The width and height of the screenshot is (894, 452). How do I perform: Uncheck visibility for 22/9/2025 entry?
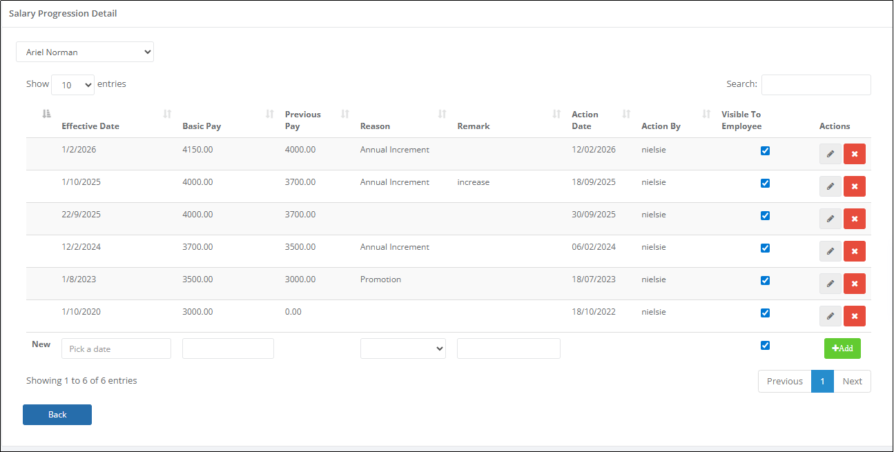(x=765, y=215)
